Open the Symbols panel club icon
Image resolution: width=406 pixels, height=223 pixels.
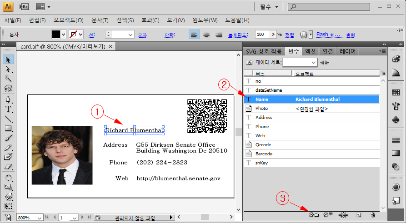click(396, 120)
